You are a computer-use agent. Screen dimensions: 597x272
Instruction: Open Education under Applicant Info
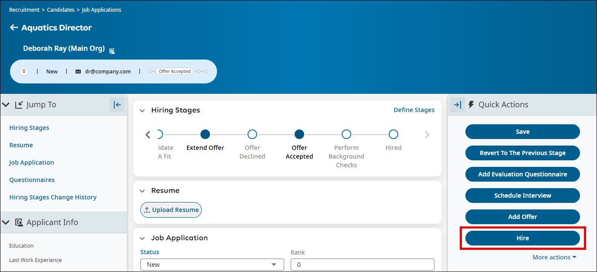tap(21, 245)
